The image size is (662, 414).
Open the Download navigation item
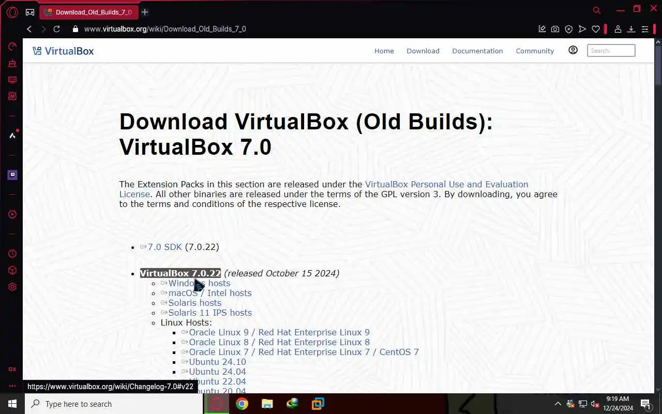(423, 51)
